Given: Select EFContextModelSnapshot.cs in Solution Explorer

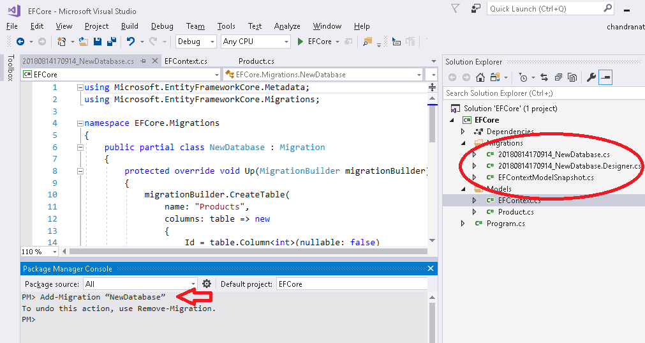Looking at the screenshot, I should (x=546, y=178).
